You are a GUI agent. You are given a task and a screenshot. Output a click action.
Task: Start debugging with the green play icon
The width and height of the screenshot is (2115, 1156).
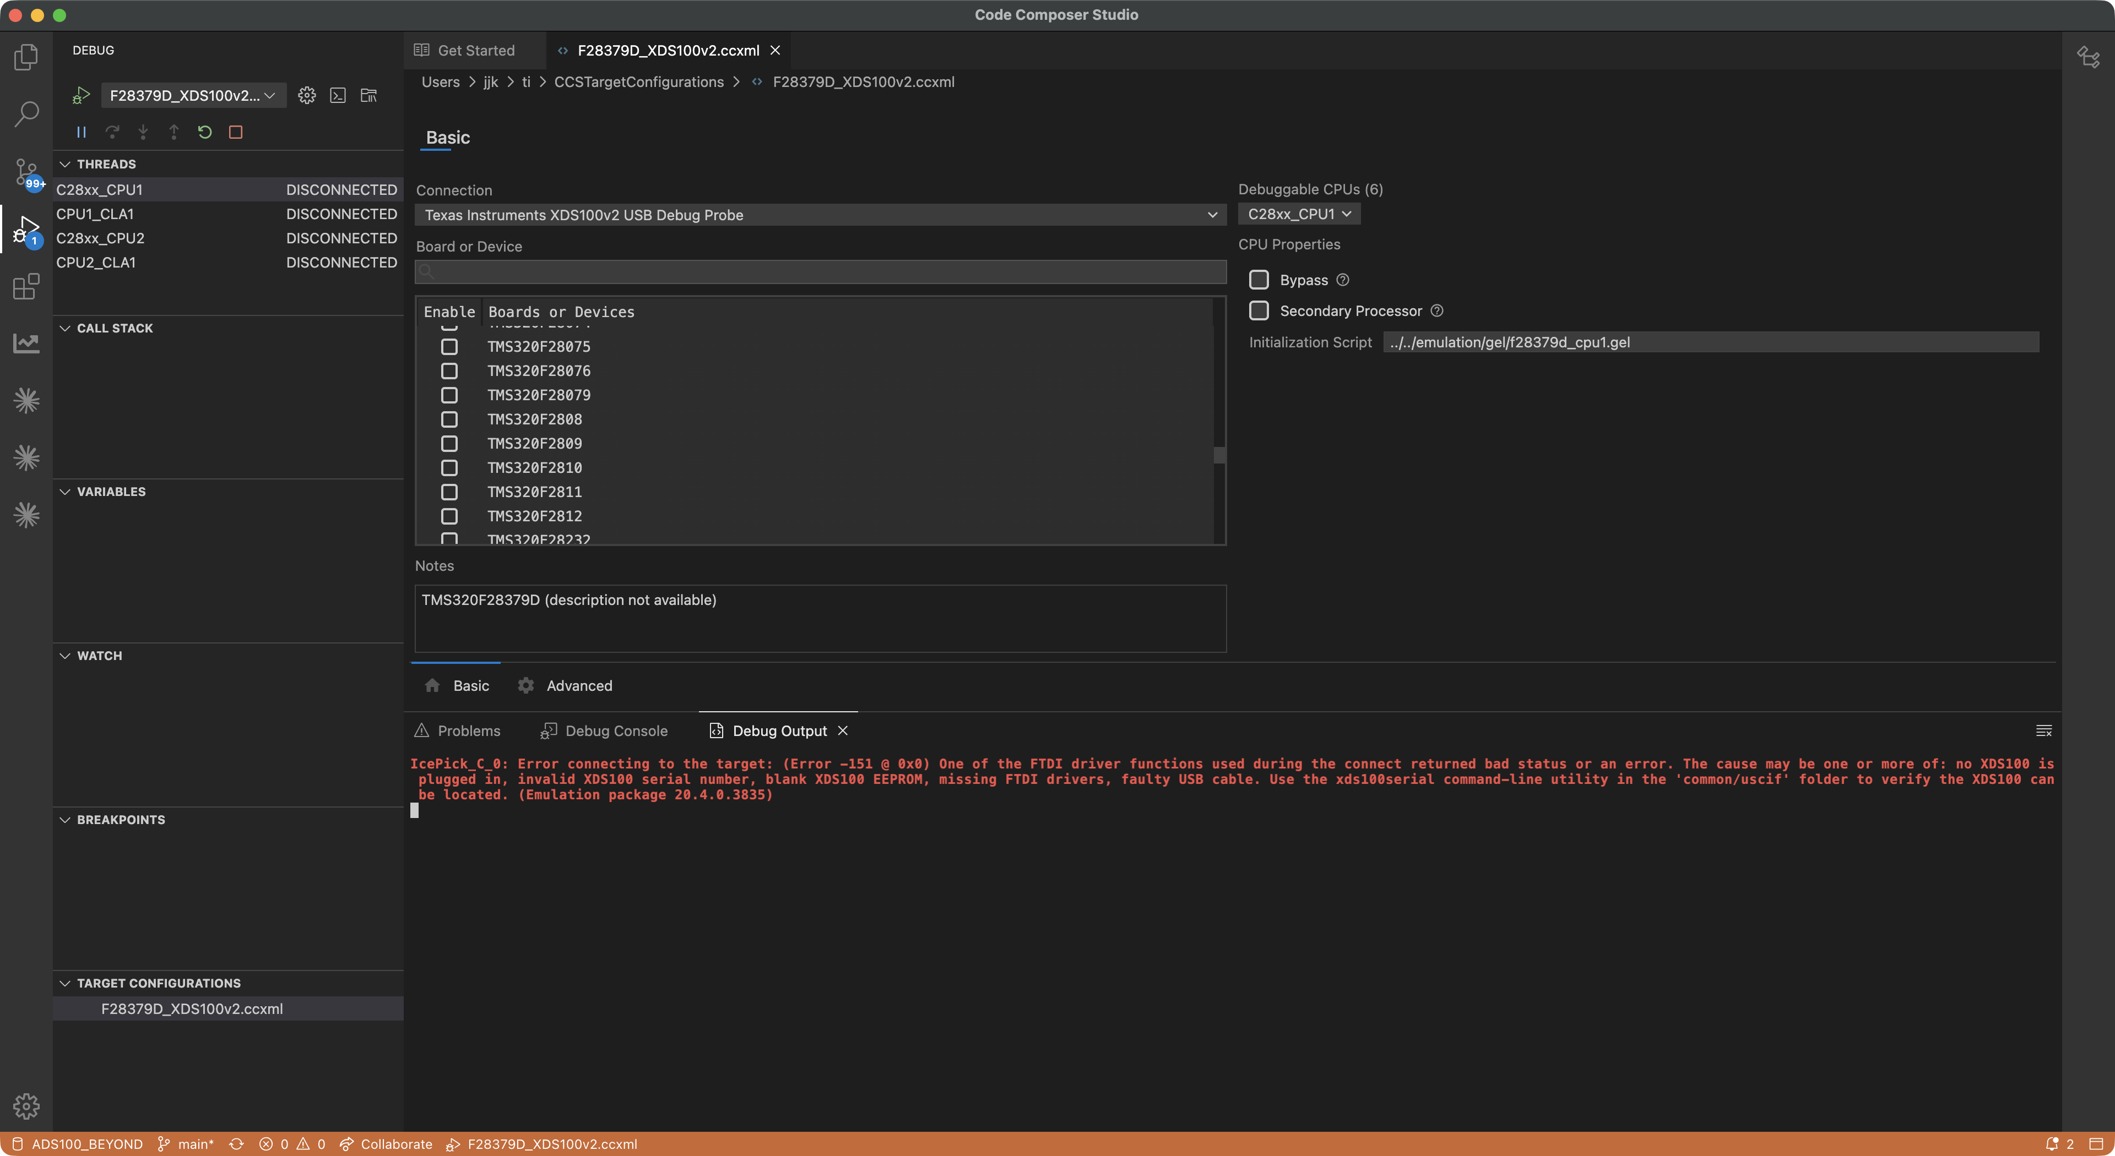point(80,95)
